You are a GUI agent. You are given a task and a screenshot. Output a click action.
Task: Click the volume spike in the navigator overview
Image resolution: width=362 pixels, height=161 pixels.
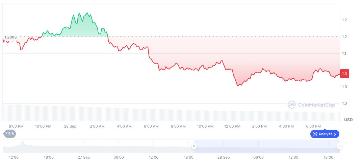[23, 143]
